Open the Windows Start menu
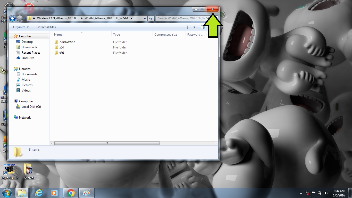Image resolution: width=352 pixels, height=198 pixels. (x=7, y=193)
